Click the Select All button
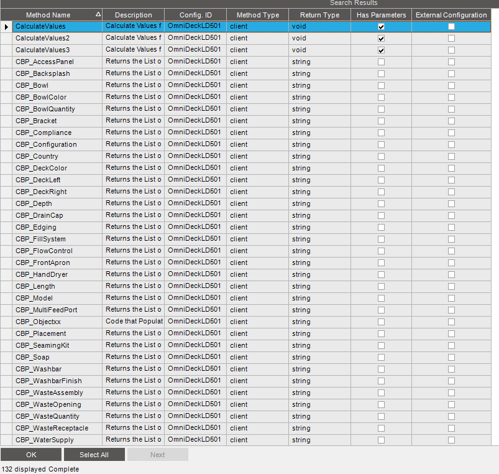The height and width of the screenshot is (474, 499). (x=94, y=455)
